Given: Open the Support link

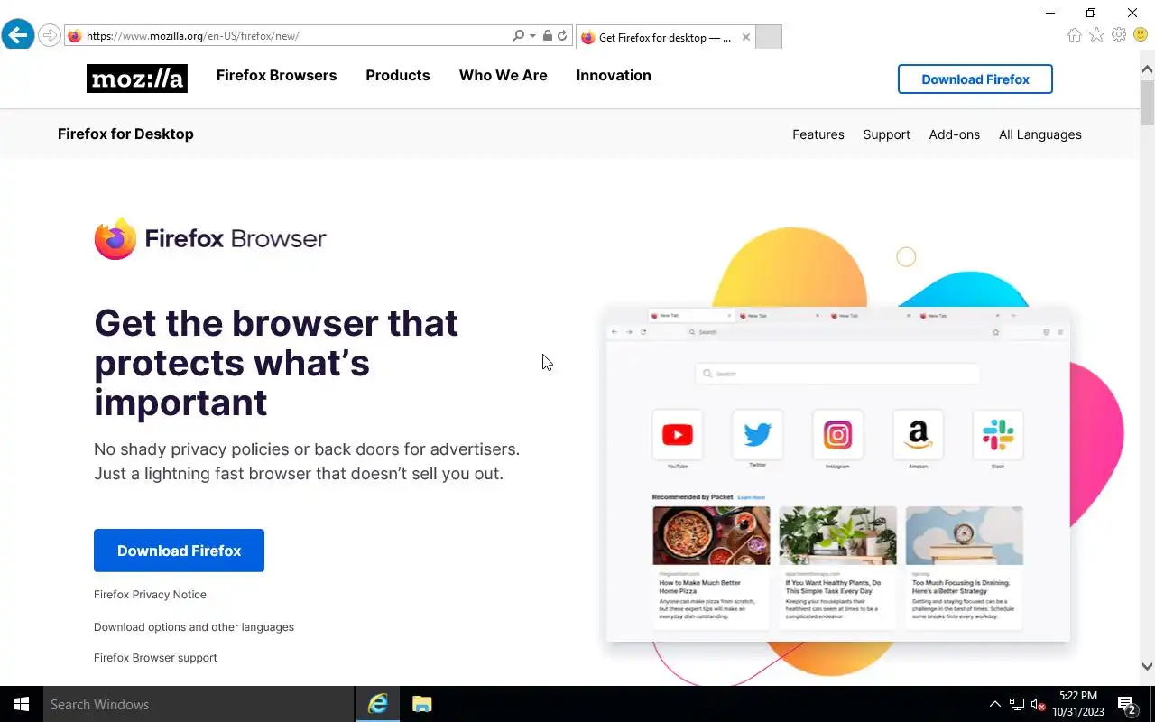Looking at the screenshot, I should tap(886, 134).
